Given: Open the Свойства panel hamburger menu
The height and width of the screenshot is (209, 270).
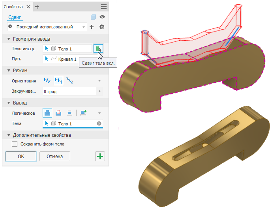Looking at the screenshot, I should click(104, 7).
